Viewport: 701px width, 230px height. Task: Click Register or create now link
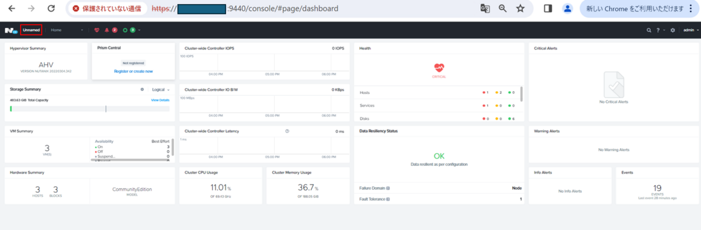point(133,71)
